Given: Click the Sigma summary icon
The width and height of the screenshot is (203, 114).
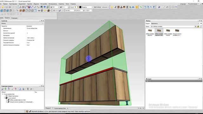Looking at the screenshot, I should click(127, 7).
